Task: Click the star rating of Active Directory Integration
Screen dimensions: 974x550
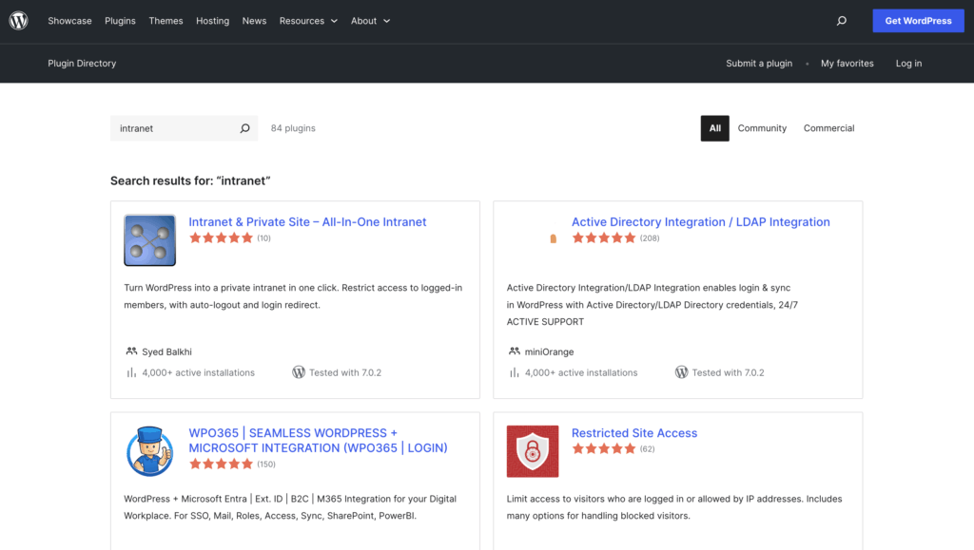Action: pos(604,237)
